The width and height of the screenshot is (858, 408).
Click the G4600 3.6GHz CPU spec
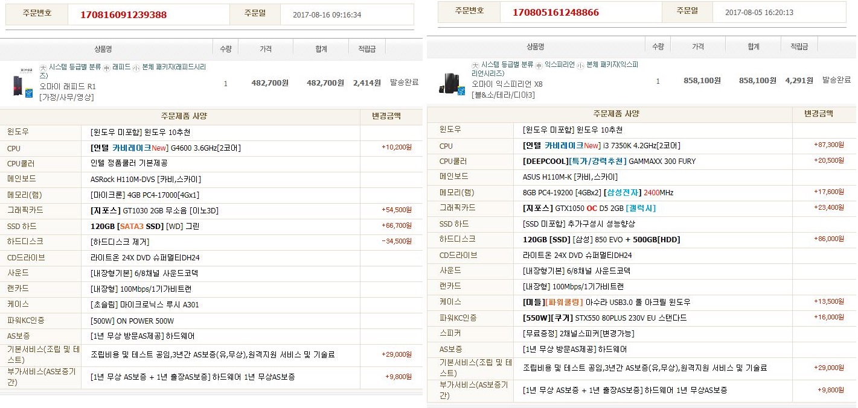pyautogui.click(x=165, y=148)
